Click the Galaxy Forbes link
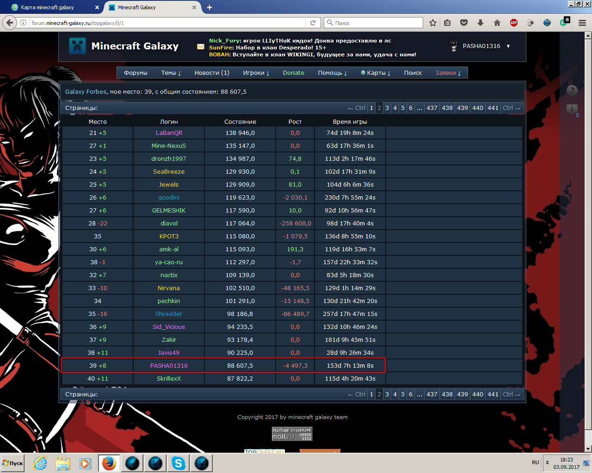This screenshot has width=592, height=473. coord(86,92)
